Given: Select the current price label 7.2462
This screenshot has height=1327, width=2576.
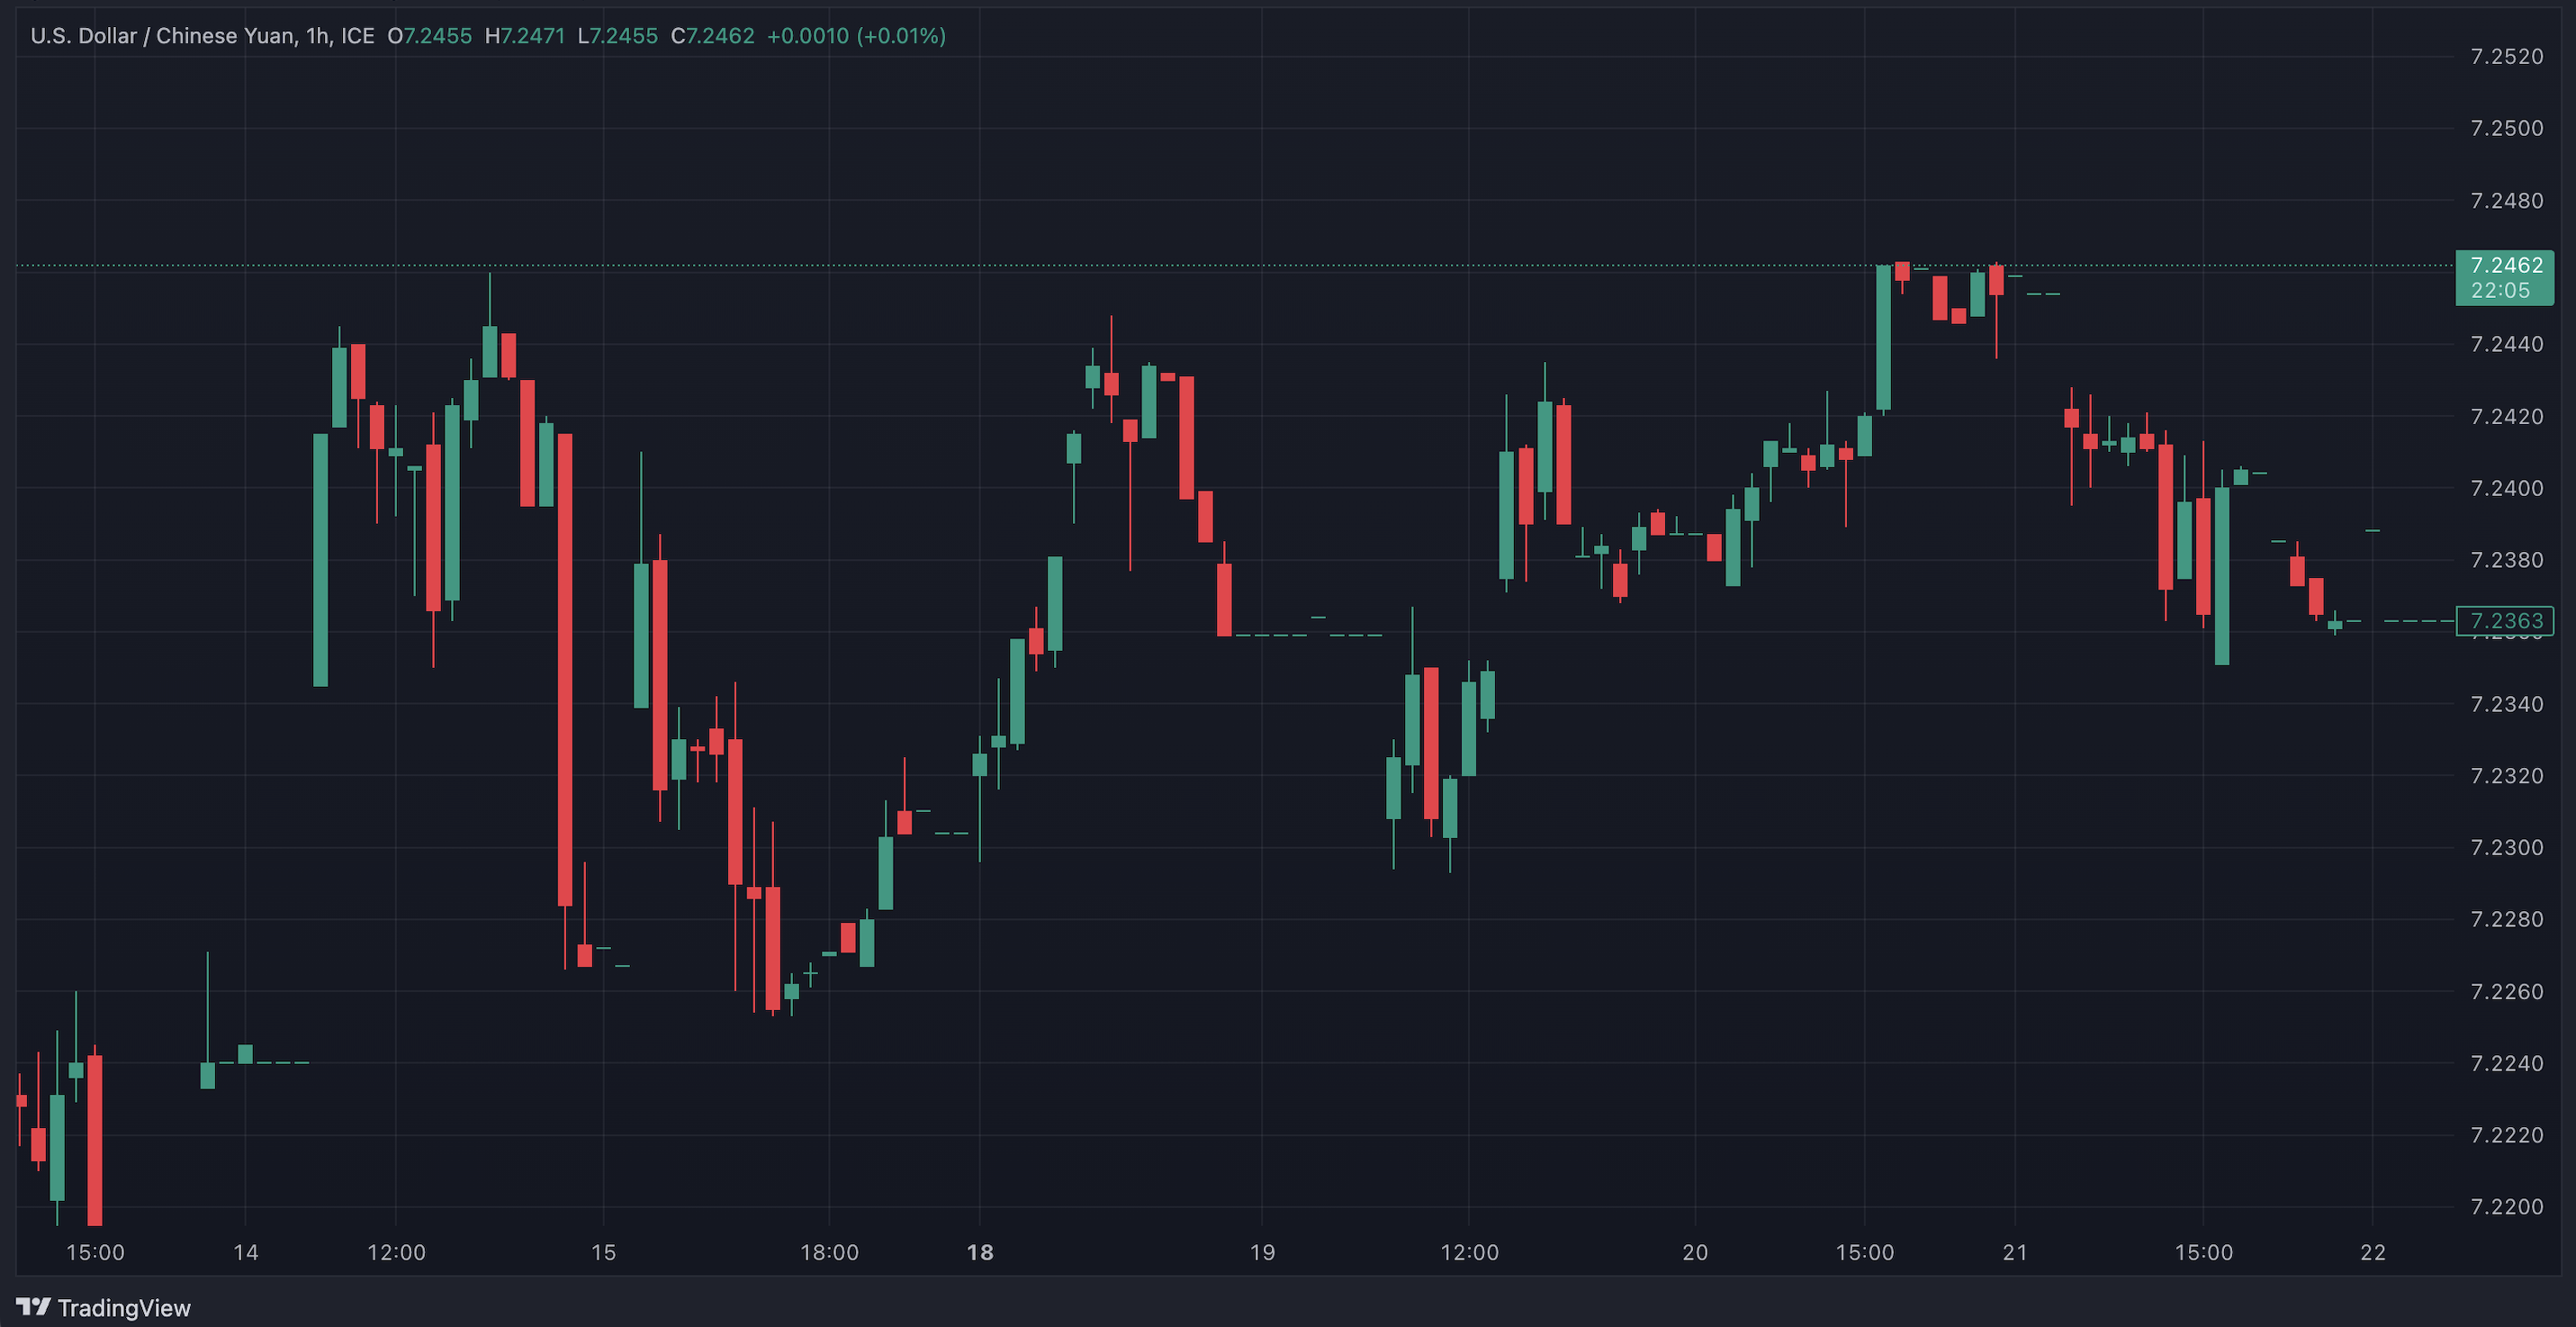Looking at the screenshot, I should [2506, 265].
